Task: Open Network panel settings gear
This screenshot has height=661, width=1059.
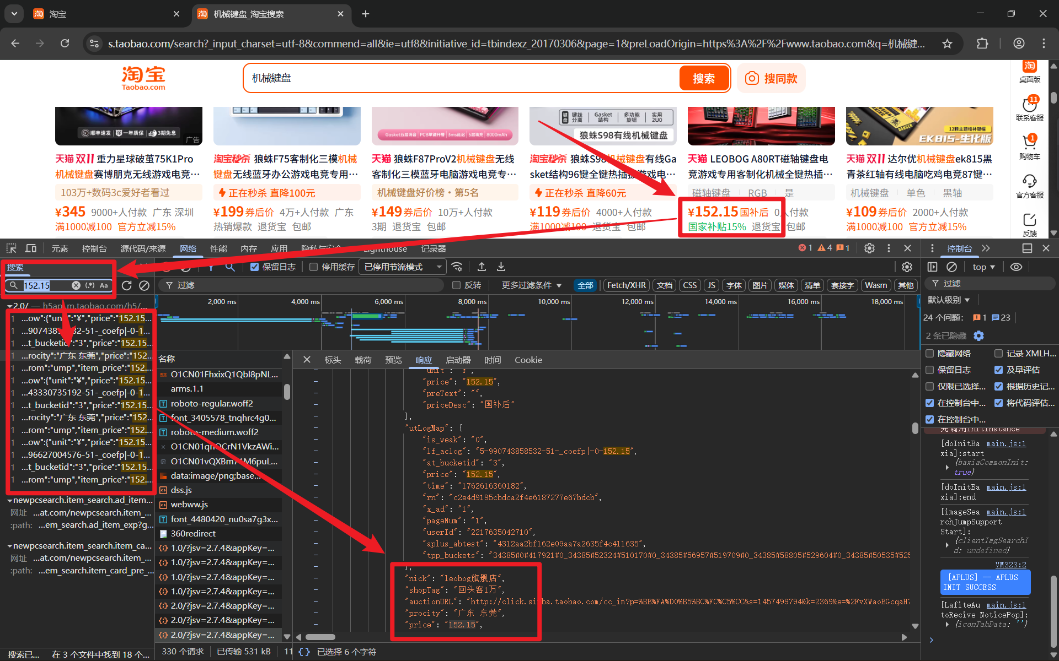Action: [907, 267]
